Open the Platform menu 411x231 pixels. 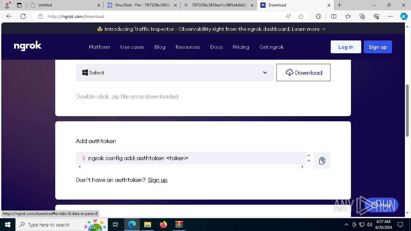tap(100, 47)
